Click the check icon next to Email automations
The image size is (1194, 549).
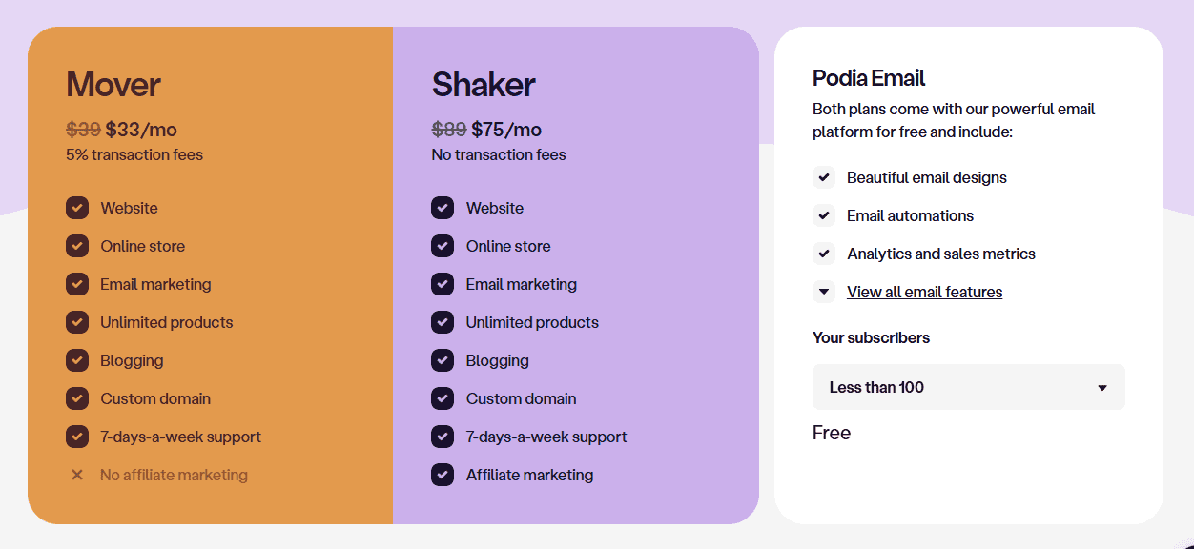[824, 215]
